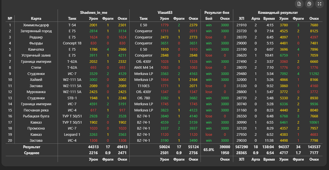Click the 65.0% win rate cell
Screen dimensions: 329x170
209,150
